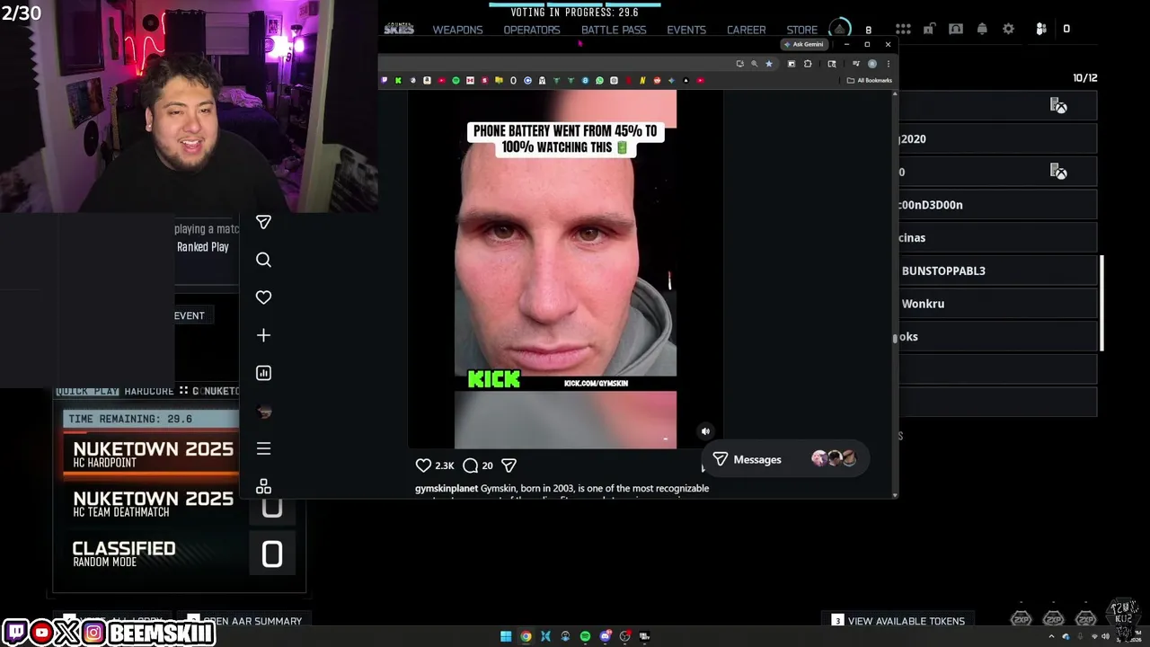Image resolution: width=1150 pixels, height=647 pixels.
Task: Open the Instagram Messages floating pill
Action: (x=786, y=459)
